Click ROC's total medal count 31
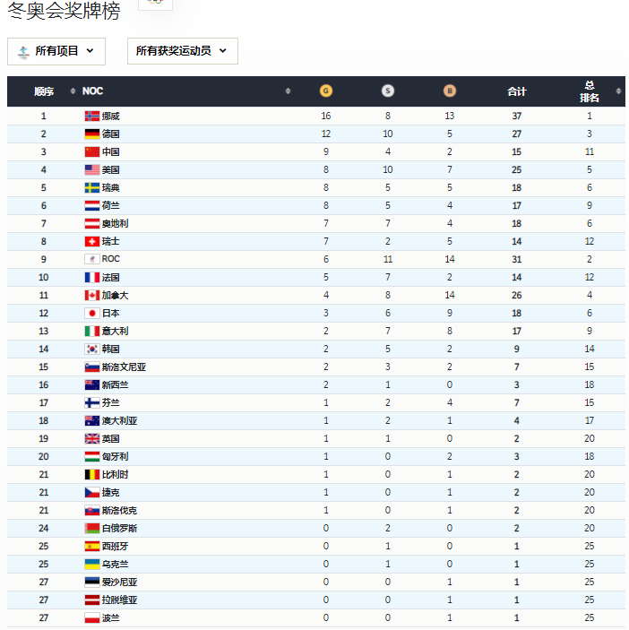 tap(516, 259)
